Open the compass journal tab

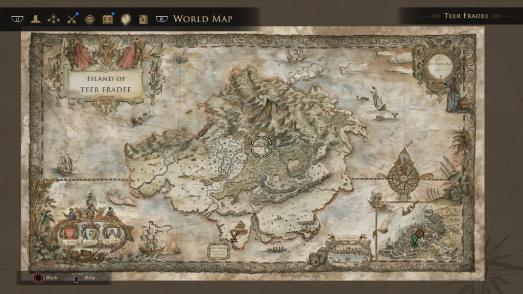(89, 19)
